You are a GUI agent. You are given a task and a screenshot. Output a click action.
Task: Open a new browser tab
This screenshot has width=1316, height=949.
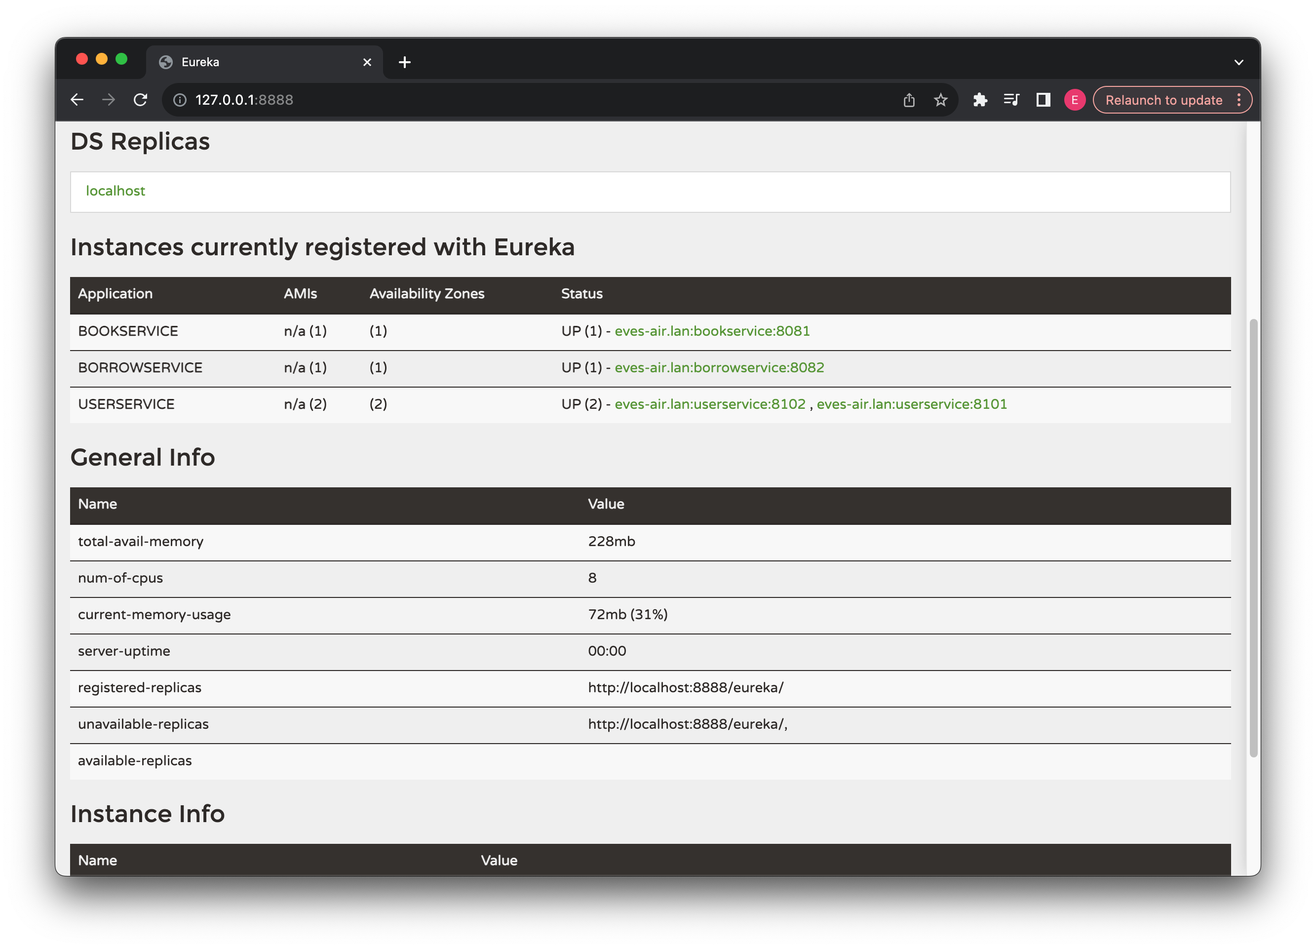click(x=404, y=62)
